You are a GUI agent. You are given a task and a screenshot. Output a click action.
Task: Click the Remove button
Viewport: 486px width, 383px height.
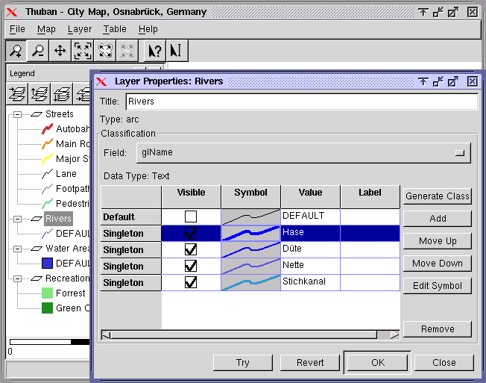[x=438, y=329]
